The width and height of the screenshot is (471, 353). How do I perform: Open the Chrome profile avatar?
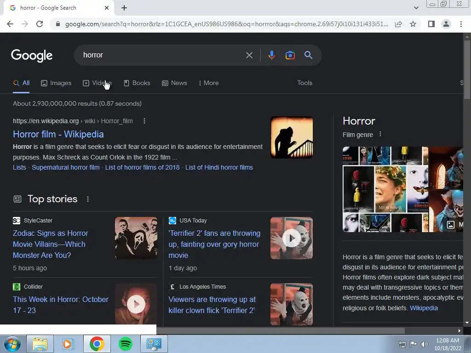(x=446, y=24)
